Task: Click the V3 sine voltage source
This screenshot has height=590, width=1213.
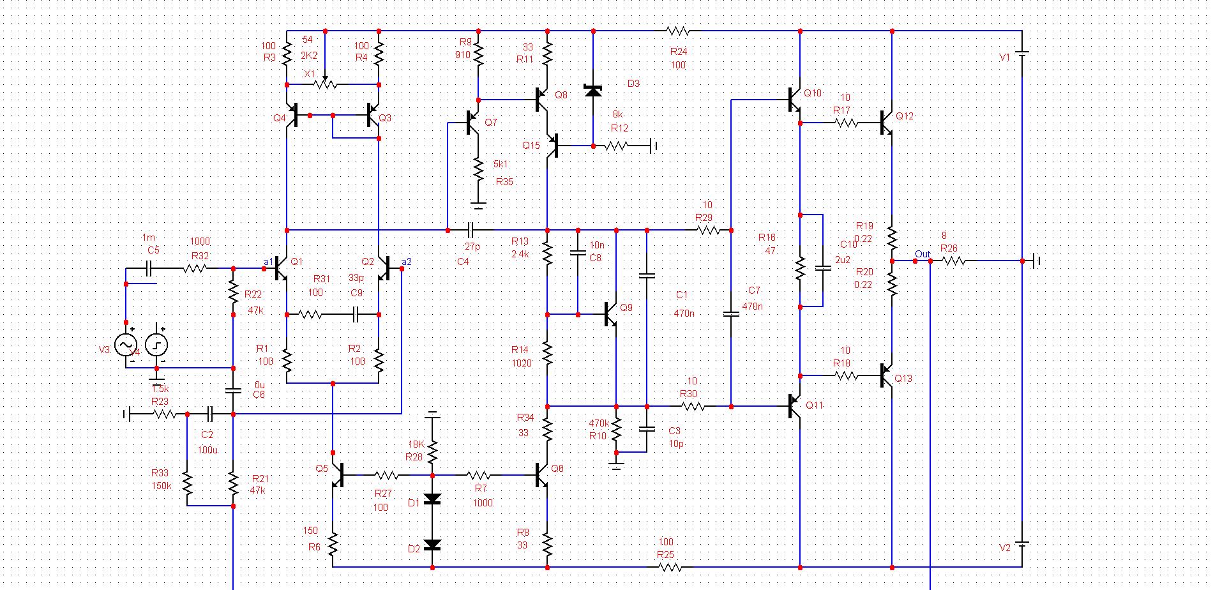Action: click(126, 345)
